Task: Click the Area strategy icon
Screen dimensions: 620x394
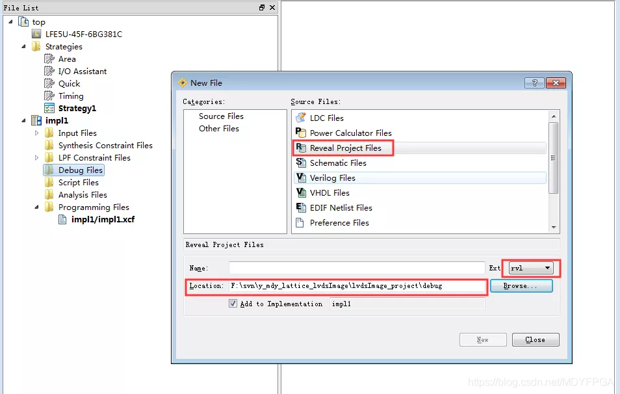Action: pos(49,59)
